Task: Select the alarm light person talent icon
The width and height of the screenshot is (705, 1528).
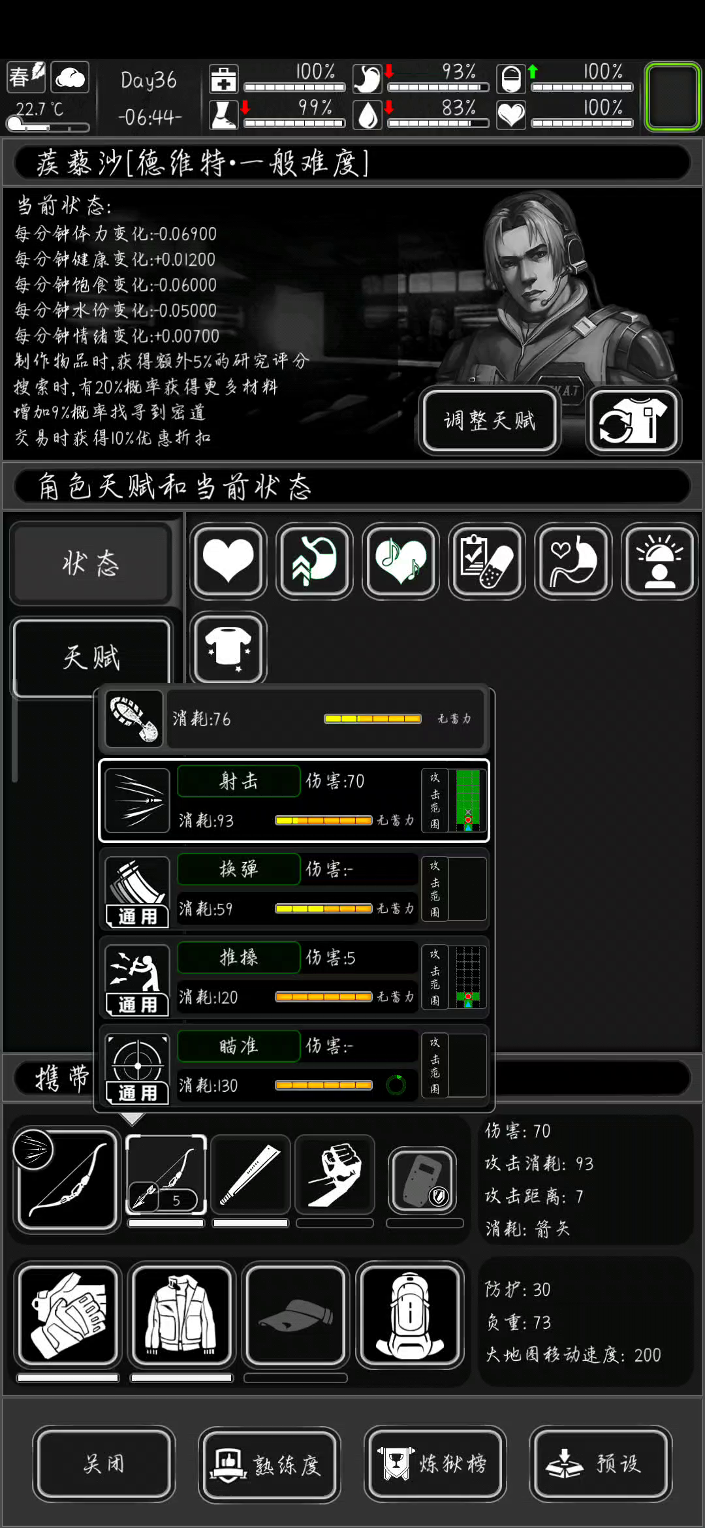Action: (x=659, y=561)
